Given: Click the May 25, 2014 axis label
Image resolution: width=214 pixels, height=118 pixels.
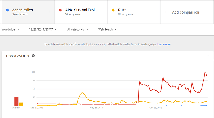Looking at the screenshot, I should coord(96,108).
